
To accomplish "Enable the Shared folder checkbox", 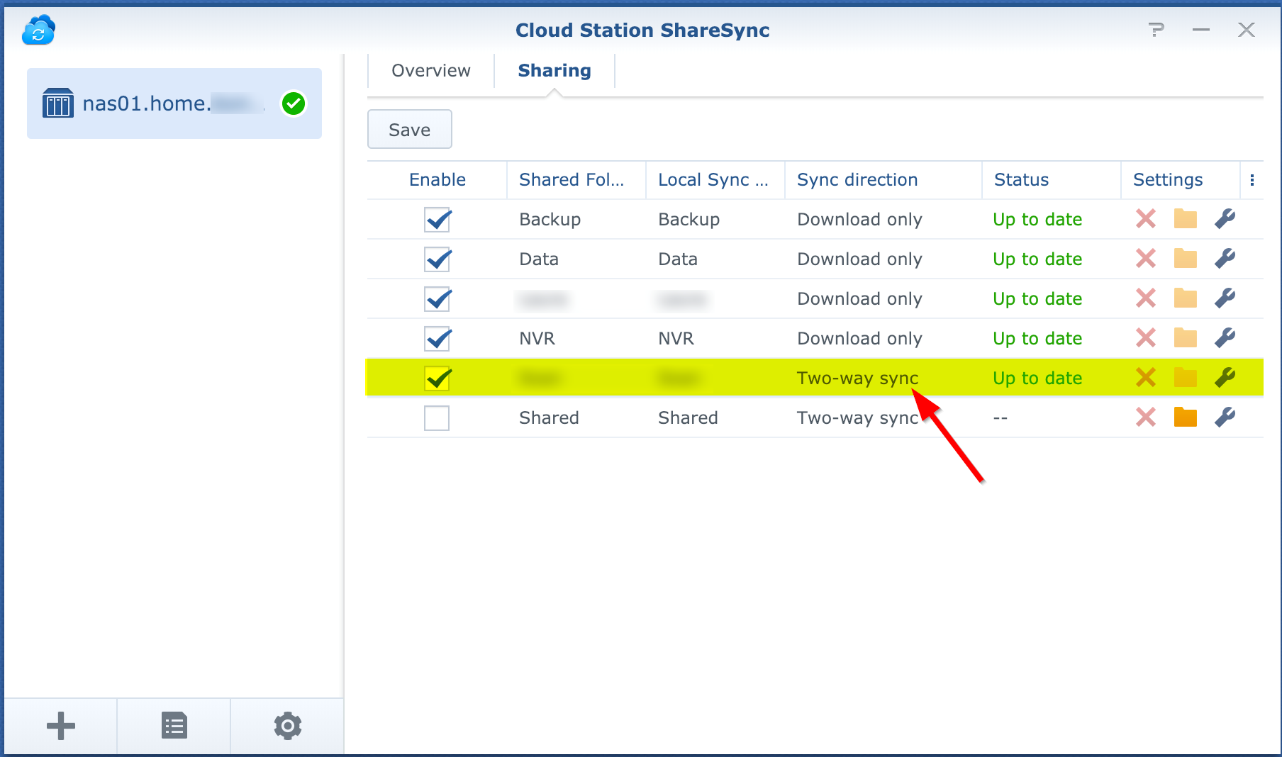I will [437, 418].
